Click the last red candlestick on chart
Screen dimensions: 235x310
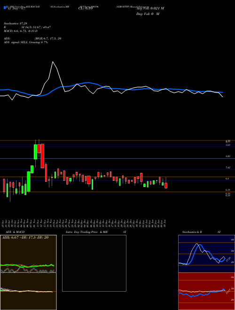[x=166, y=186]
